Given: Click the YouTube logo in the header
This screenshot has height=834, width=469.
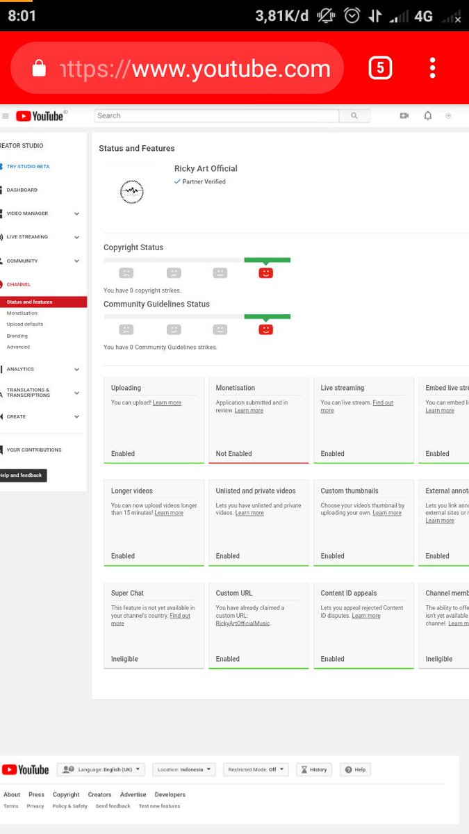Looking at the screenshot, I should pyautogui.click(x=40, y=116).
